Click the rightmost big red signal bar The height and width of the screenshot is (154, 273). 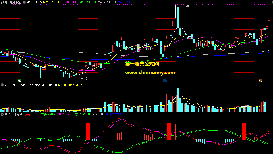click(x=244, y=131)
